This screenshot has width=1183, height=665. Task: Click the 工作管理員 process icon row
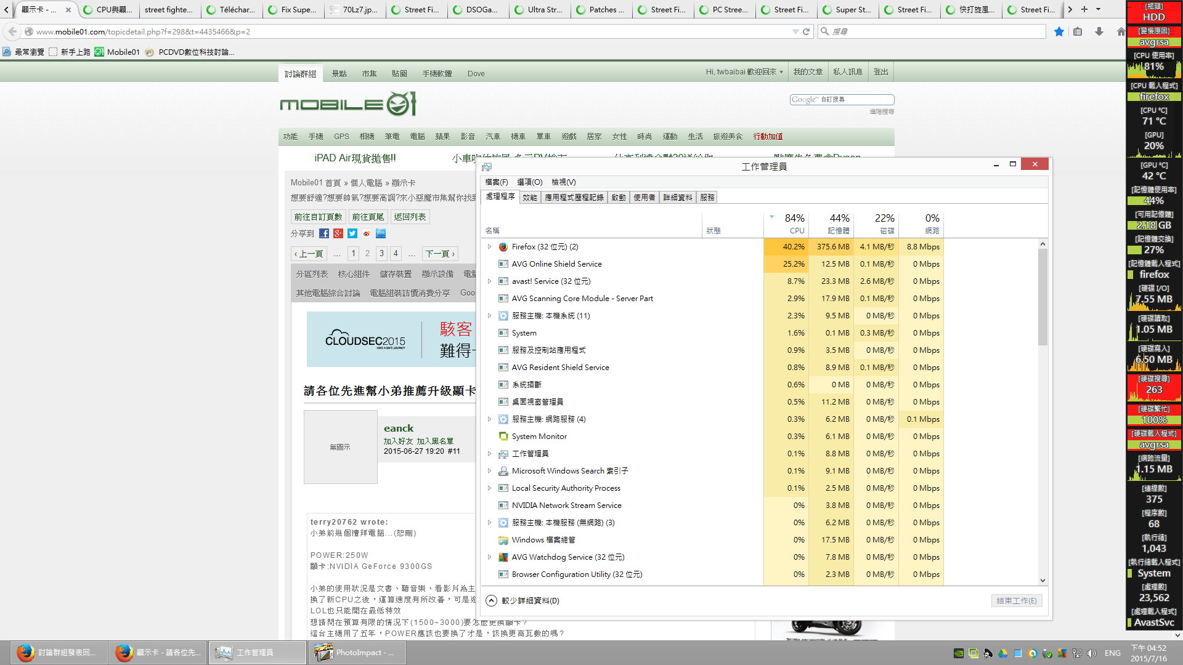[503, 454]
